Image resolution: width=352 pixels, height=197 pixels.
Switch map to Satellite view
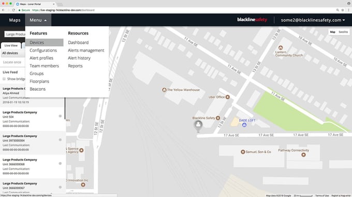(x=343, y=32)
